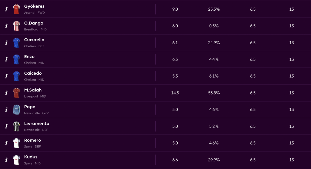Select Pope's goalkeeper shirt image

click(x=16, y=110)
